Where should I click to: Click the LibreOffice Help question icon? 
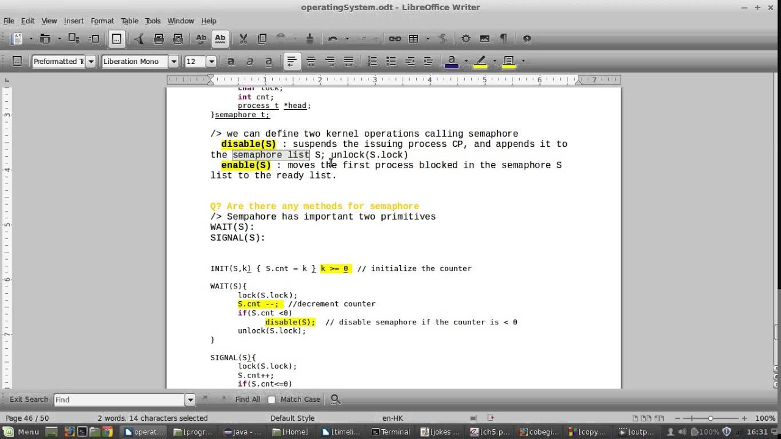[x=527, y=39]
